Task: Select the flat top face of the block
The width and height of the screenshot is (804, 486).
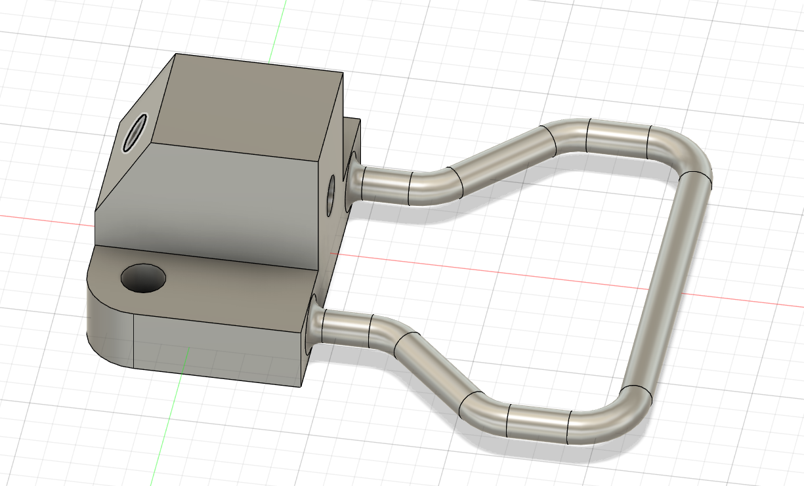Action: pyautogui.click(x=248, y=107)
